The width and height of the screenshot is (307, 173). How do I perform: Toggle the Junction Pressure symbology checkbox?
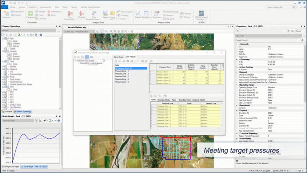coord(9,56)
